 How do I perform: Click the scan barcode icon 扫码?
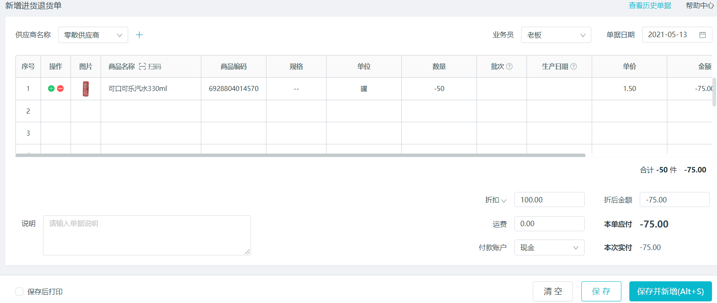(x=150, y=66)
